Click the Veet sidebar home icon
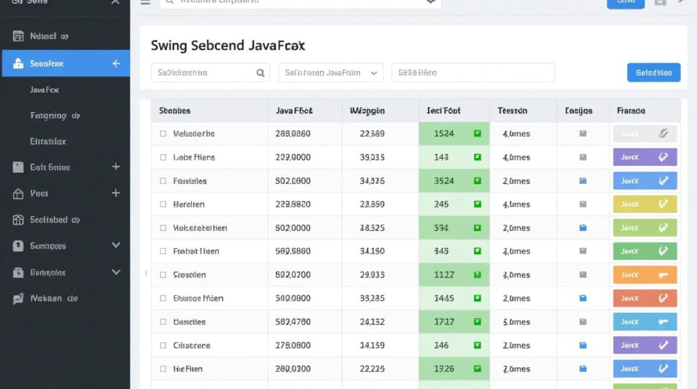The width and height of the screenshot is (697, 389). point(18,194)
